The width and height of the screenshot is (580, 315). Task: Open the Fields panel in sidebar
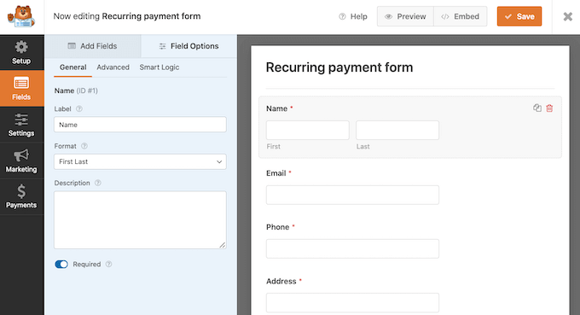[x=21, y=89]
